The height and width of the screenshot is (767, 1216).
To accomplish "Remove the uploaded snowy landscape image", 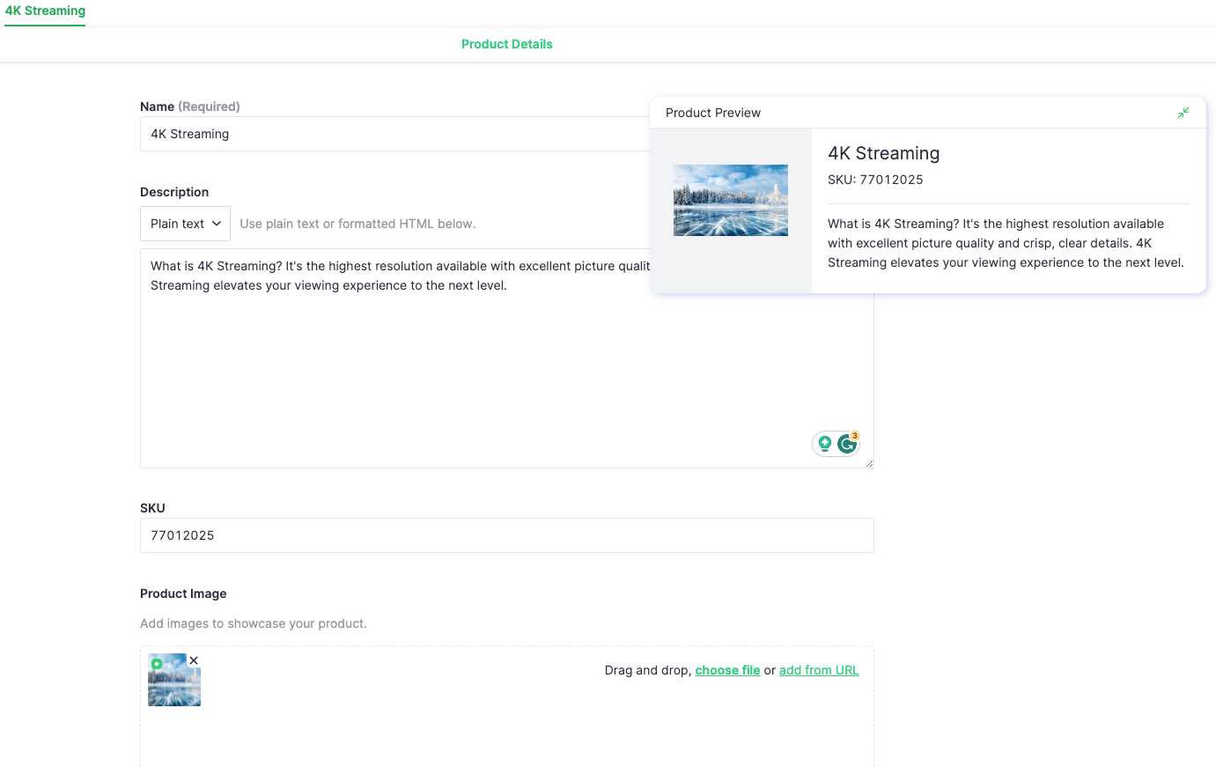I will [x=194, y=660].
